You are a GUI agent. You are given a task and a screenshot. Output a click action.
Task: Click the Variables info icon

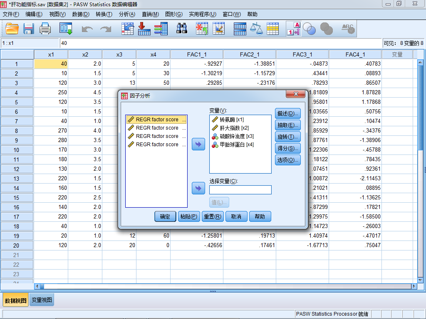click(161, 29)
